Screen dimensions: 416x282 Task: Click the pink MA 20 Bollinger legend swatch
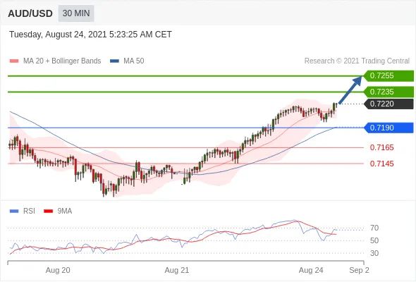(x=14, y=61)
